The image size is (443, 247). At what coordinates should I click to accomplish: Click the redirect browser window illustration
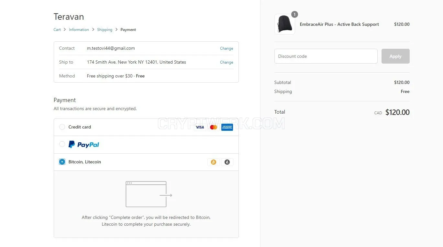point(149,194)
